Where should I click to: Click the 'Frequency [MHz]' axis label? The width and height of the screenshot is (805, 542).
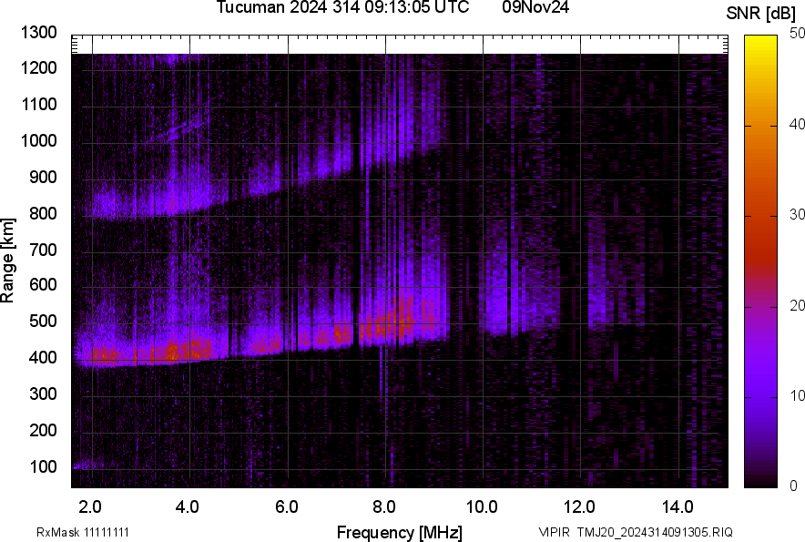(x=399, y=532)
